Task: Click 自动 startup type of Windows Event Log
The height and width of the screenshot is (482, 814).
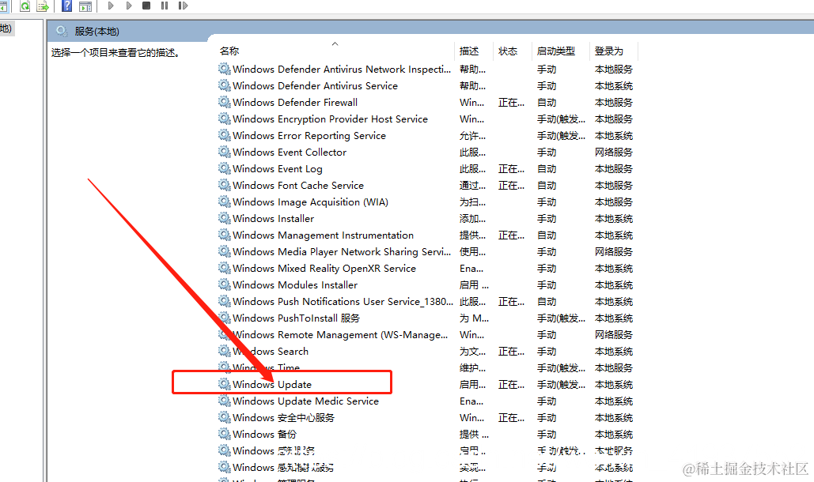Action: pos(547,169)
